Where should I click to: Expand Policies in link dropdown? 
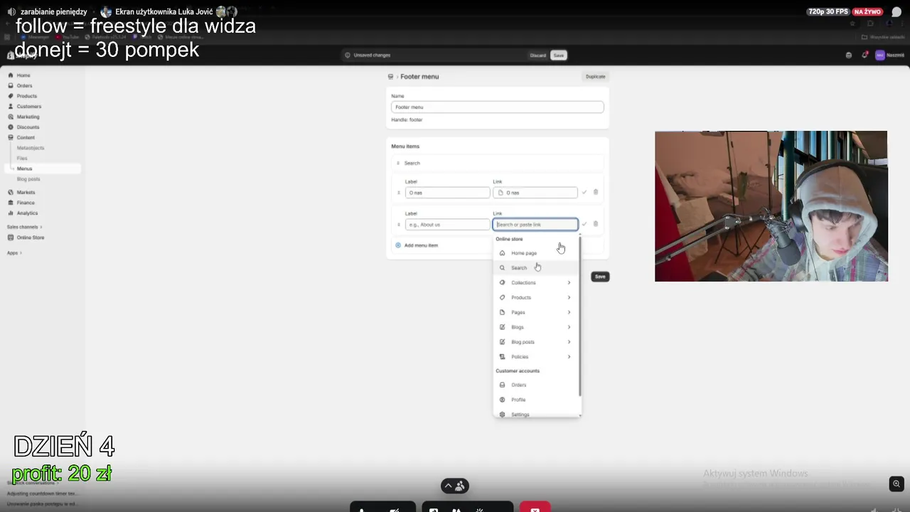(x=537, y=357)
